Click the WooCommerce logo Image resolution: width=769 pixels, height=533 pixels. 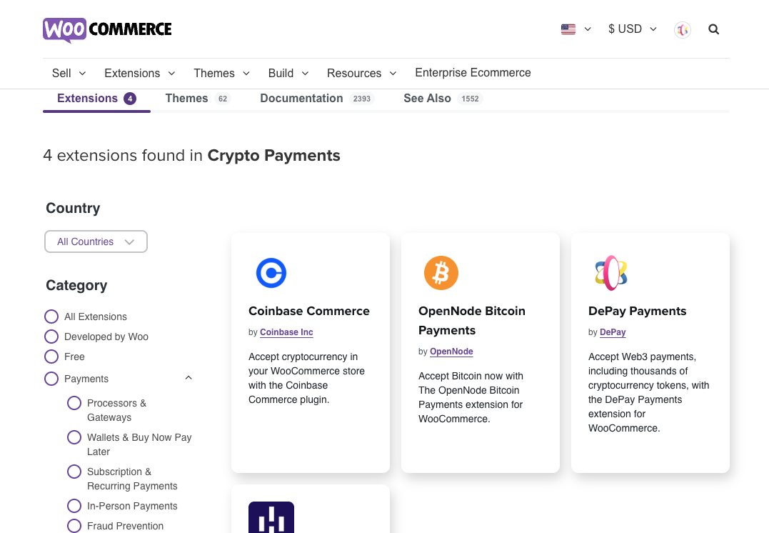[107, 30]
